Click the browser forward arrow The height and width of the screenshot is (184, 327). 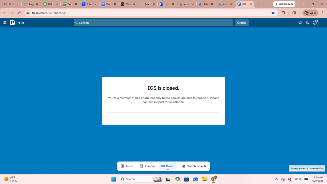coord(12,13)
